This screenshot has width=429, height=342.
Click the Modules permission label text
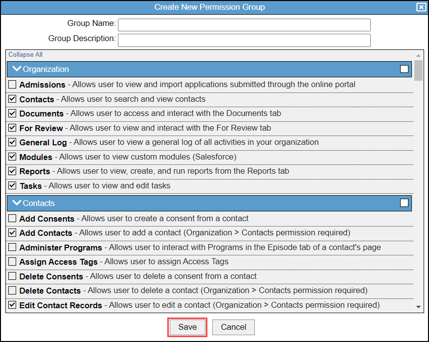(x=36, y=157)
